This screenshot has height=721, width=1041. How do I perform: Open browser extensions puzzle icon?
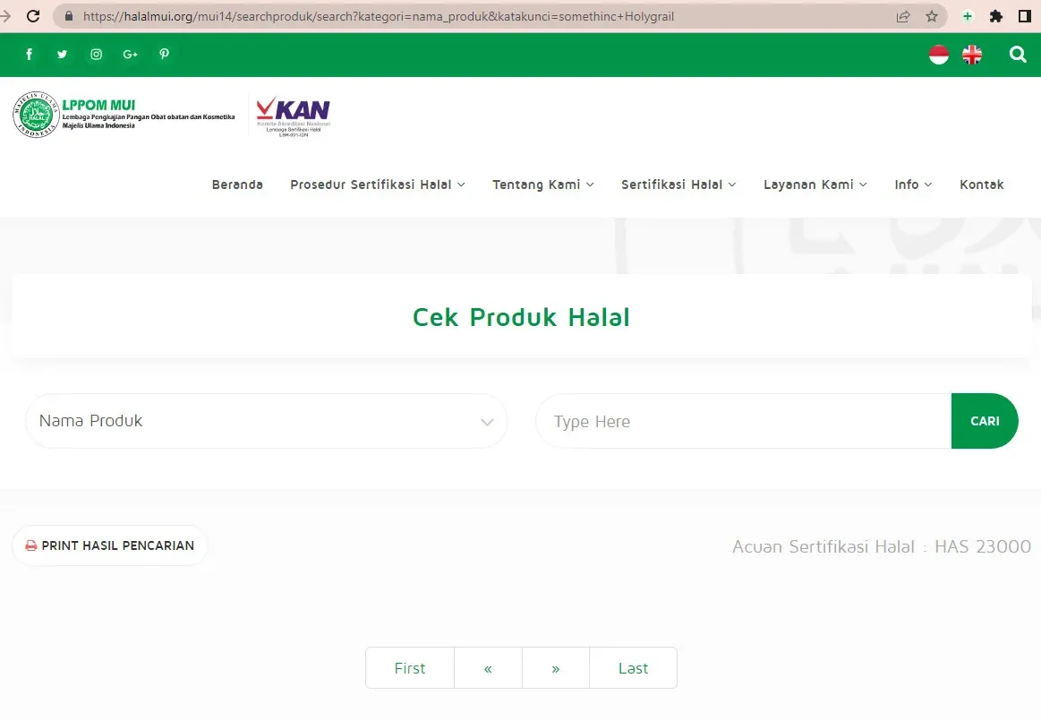click(x=996, y=16)
